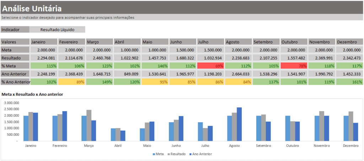Click Ano Anterior value 1.452.333
364x161 pixels.
[349, 74]
